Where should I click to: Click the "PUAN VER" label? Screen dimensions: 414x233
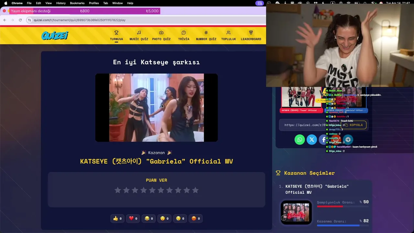(157, 180)
